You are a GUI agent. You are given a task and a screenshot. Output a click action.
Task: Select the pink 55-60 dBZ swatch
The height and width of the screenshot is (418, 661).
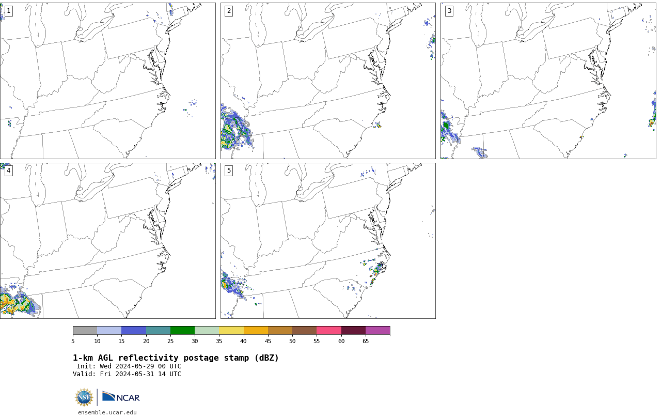(329, 331)
